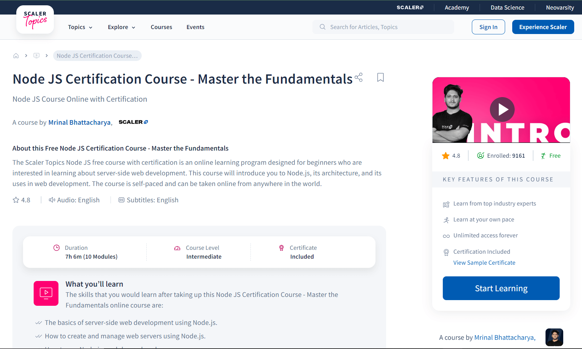Click the industry experts feature icon

pyautogui.click(x=446, y=204)
